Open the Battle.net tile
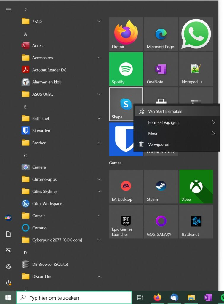This screenshot has width=224, height=304. pos(196,221)
